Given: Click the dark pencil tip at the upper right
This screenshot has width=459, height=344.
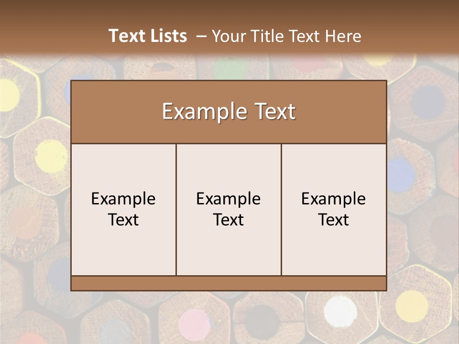Looking at the screenshot, I should [427, 103].
